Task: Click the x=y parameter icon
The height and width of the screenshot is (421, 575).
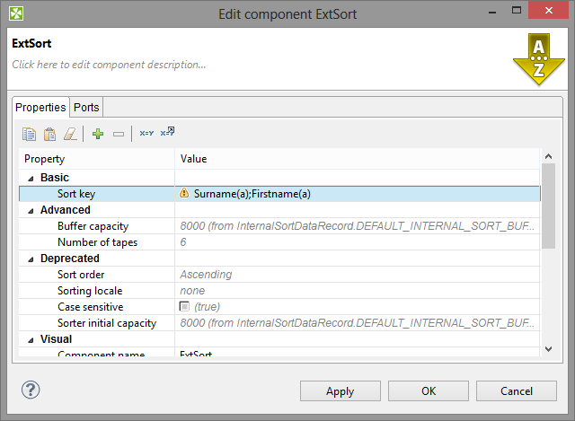Action: click(x=146, y=134)
